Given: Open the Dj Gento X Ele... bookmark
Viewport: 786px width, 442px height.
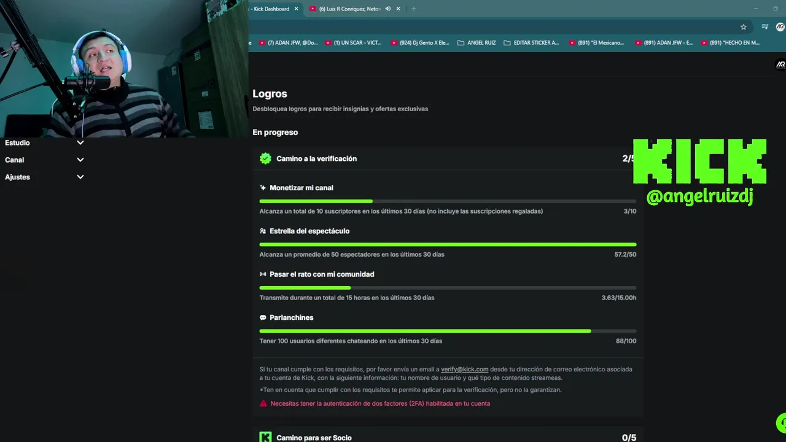Looking at the screenshot, I should click(x=419, y=43).
